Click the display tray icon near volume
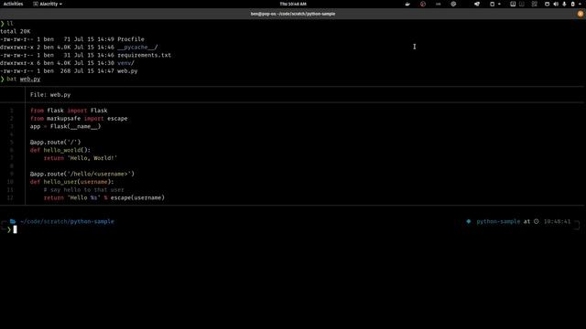The width and height of the screenshot is (586, 329). [547, 4]
